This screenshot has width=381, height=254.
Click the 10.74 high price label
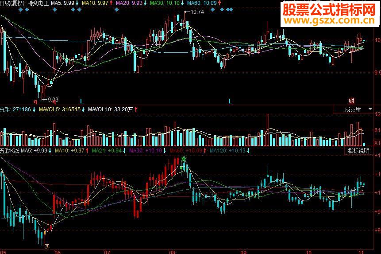pyautogui.click(x=197, y=12)
